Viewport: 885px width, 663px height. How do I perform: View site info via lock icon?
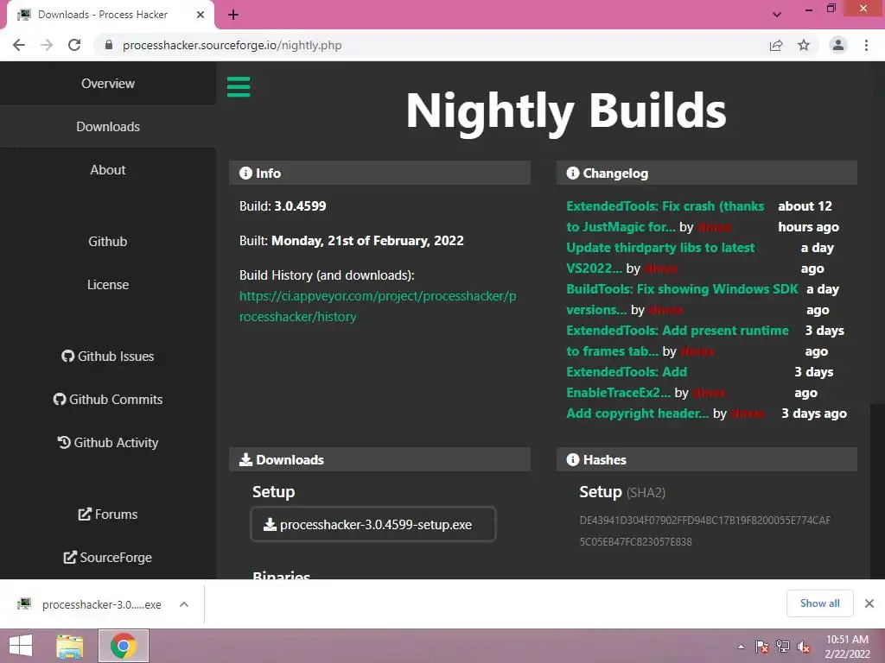pos(109,45)
